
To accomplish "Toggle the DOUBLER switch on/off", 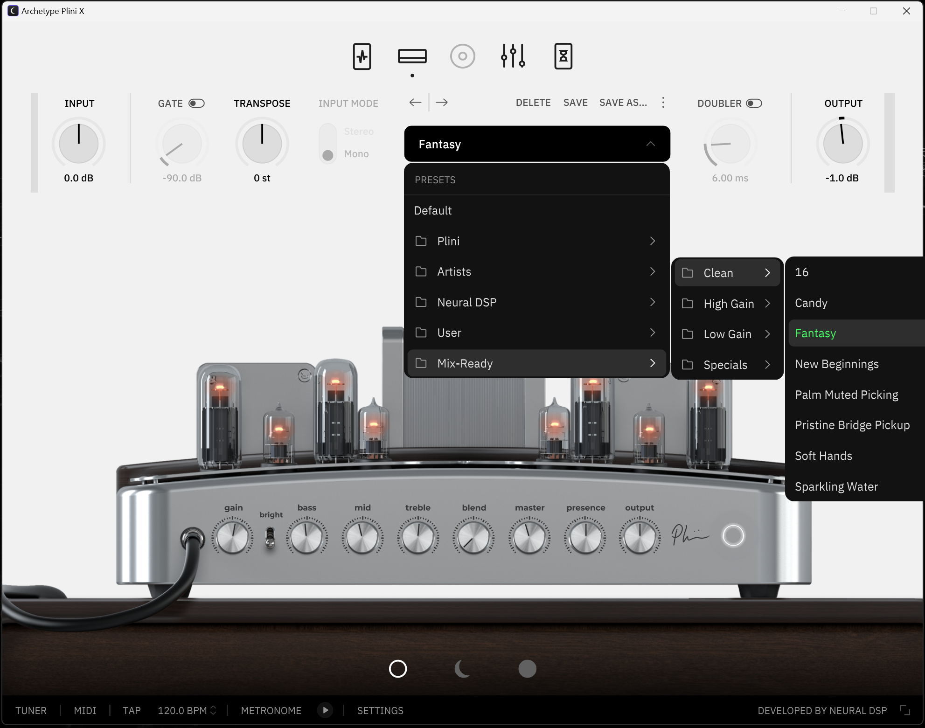I will click(756, 104).
